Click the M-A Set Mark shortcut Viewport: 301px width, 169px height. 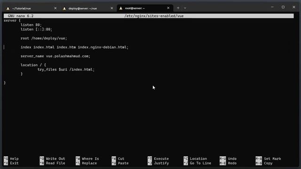268,159
